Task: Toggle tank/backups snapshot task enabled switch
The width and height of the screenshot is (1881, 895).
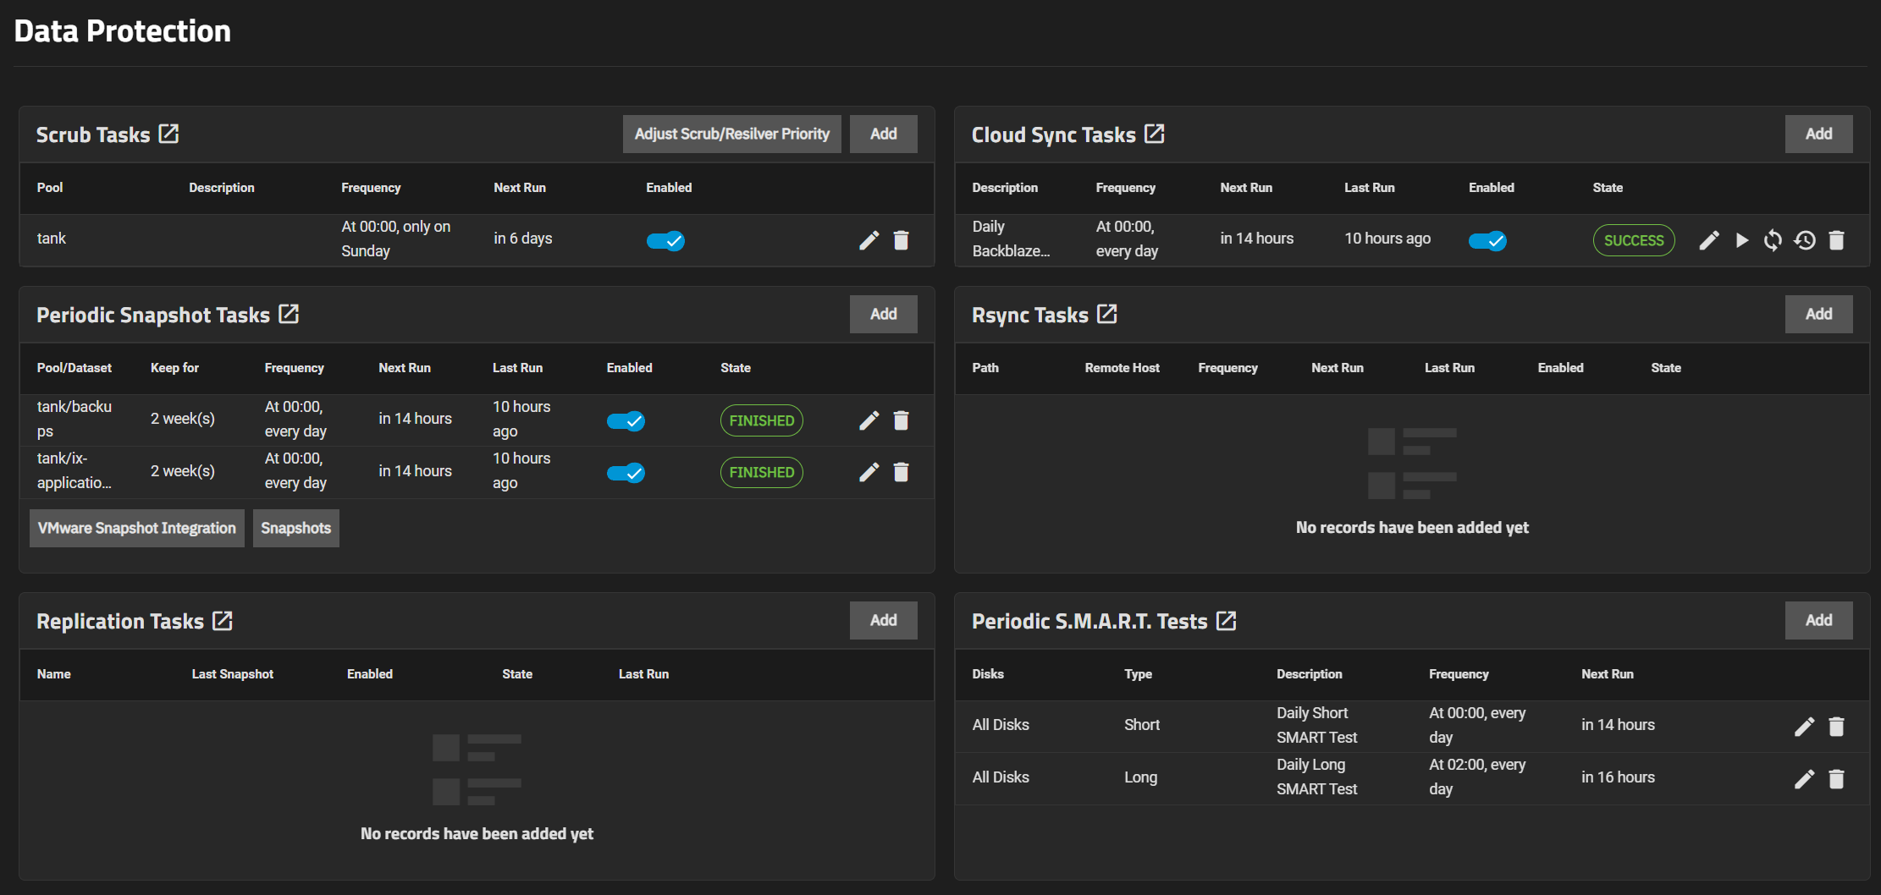Action: [x=626, y=421]
